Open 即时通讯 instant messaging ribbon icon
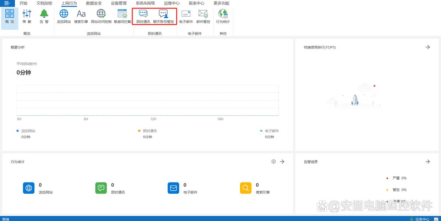The image size is (441, 221). point(143,16)
